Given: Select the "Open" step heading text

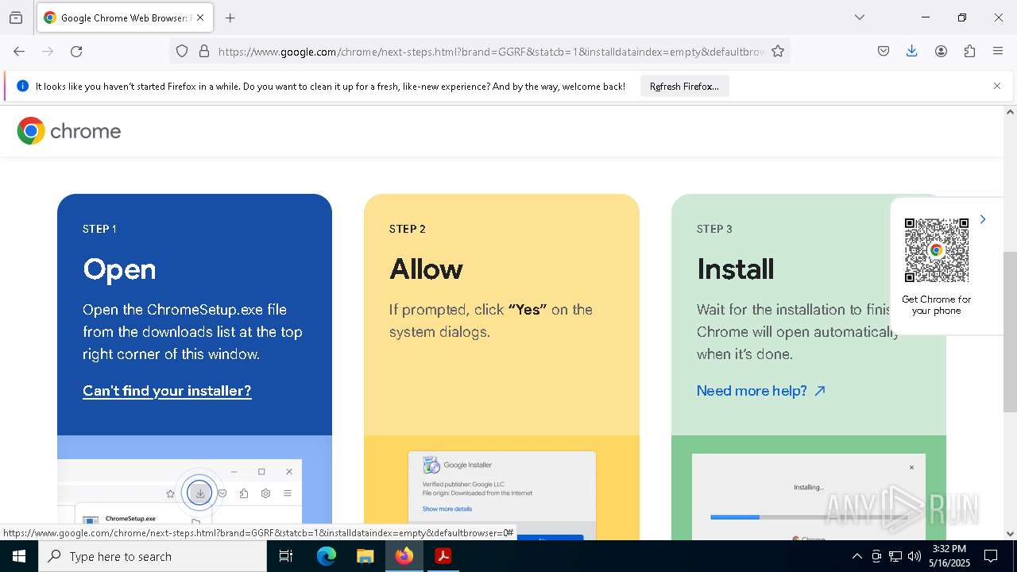Looking at the screenshot, I should tap(119, 269).
